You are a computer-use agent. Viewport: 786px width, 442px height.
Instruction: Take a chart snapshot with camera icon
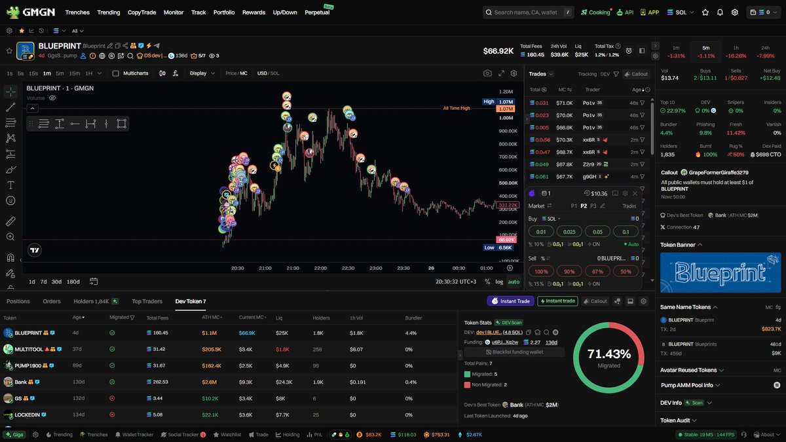coord(487,73)
